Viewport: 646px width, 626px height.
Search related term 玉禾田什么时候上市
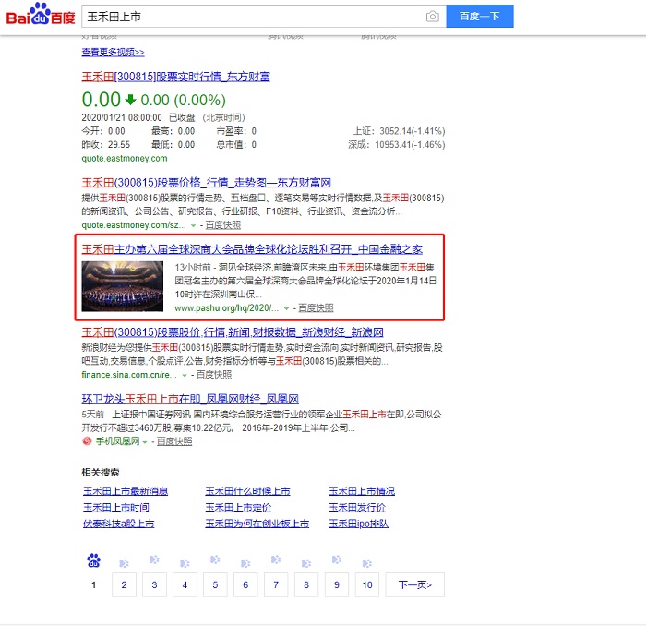247,491
